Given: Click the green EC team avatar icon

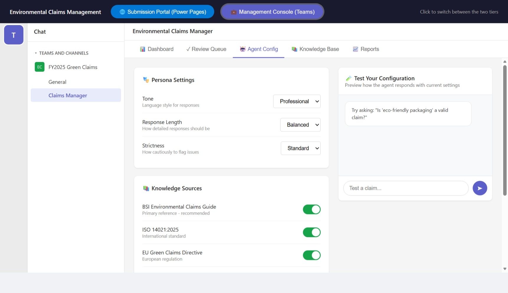Looking at the screenshot, I should 40,67.
